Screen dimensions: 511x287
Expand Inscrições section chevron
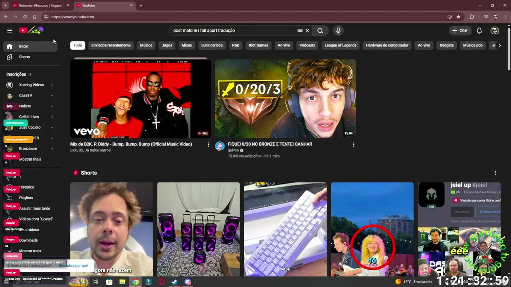pos(30,75)
